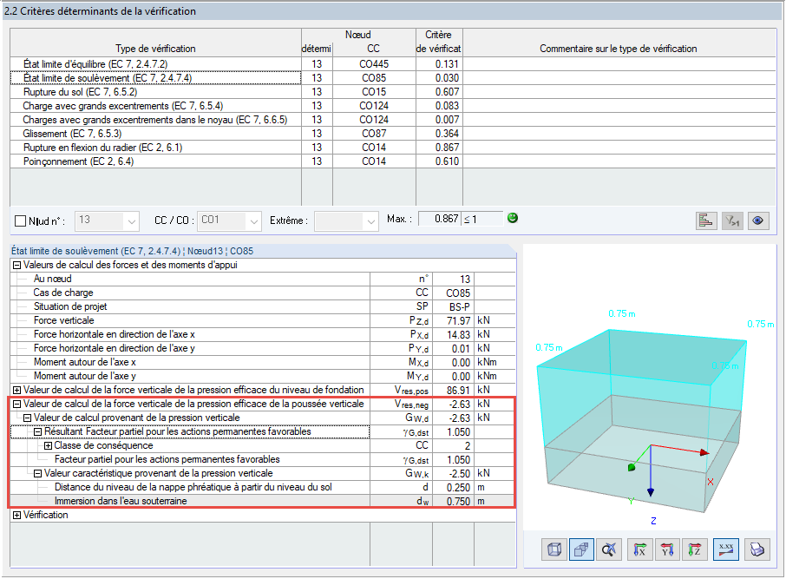
Task: Click the Commentaire sur le type de vérification header
Action: (x=619, y=43)
